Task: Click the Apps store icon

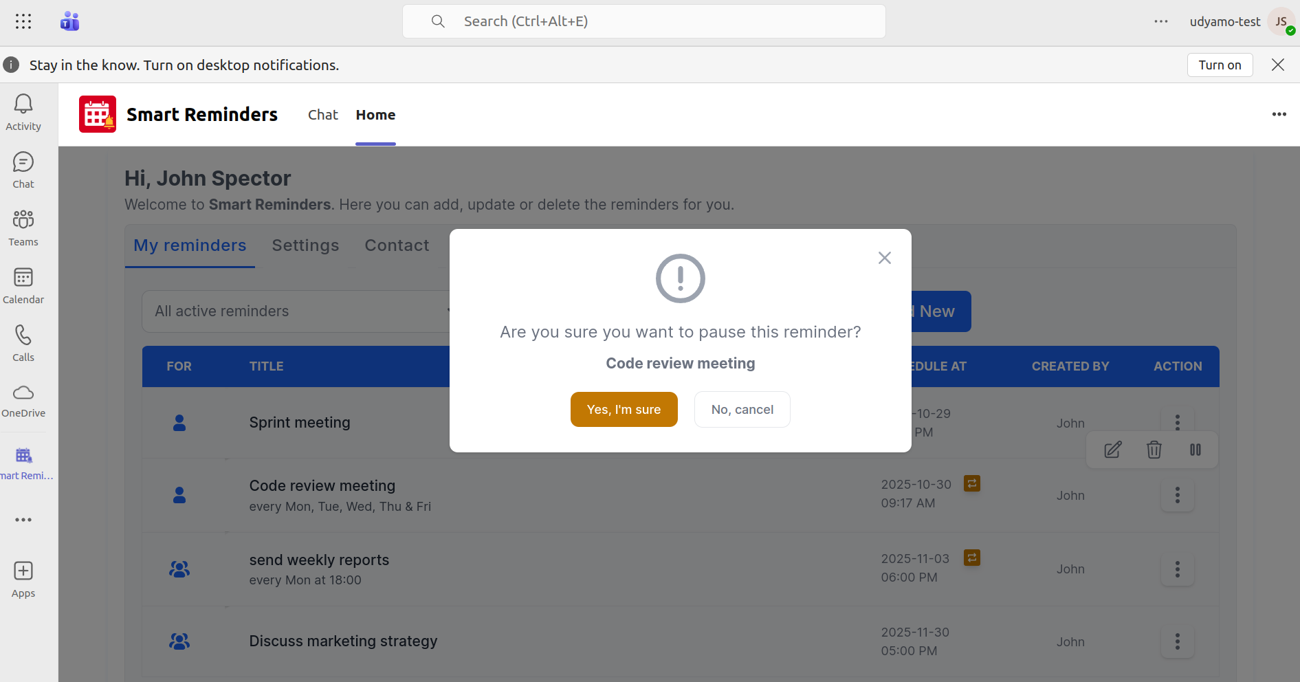Action: 23,580
